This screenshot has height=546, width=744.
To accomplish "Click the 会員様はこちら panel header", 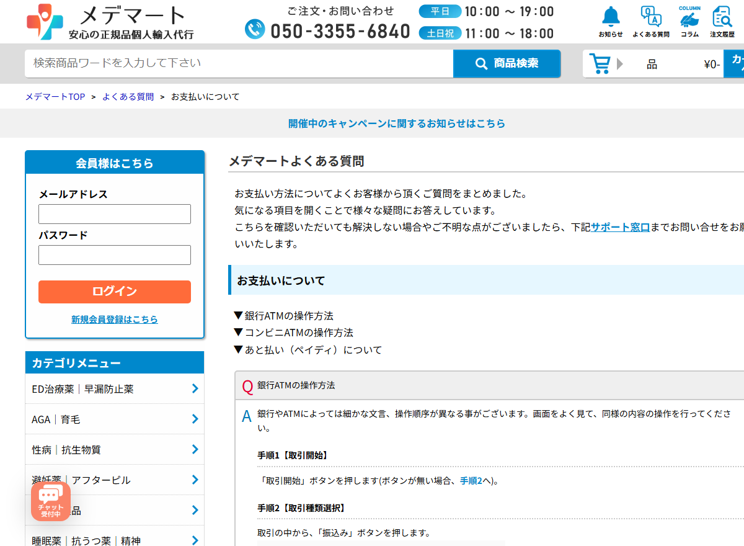I will pyautogui.click(x=115, y=163).
